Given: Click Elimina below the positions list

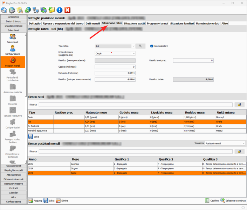Looking at the screenshot, I should click(62, 201).
